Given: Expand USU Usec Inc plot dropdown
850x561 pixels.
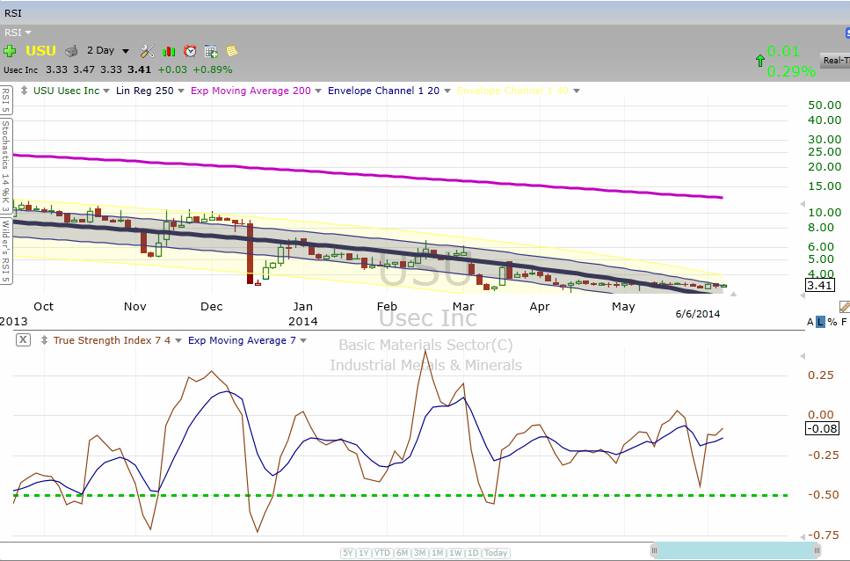Looking at the screenshot, I should pos(106,91).
